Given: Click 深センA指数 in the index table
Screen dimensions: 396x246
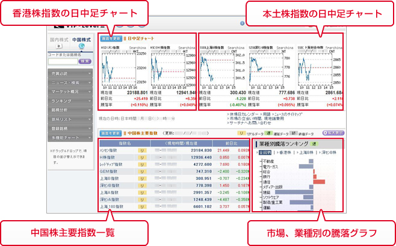Looking at the screenshot, I should [x=110, y=200].
